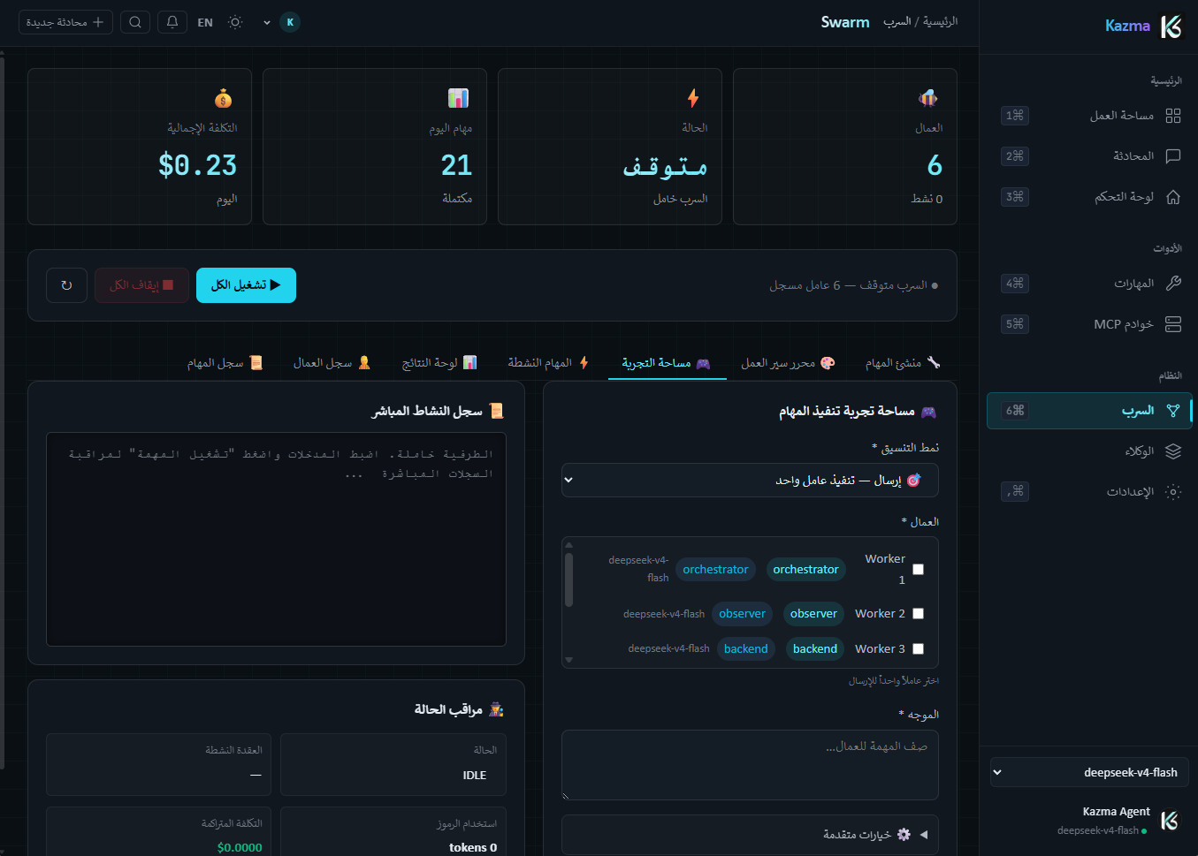The image size is (1198, 856).
Task: Click the bee icon on workers card
Action: tap(928, 97)
